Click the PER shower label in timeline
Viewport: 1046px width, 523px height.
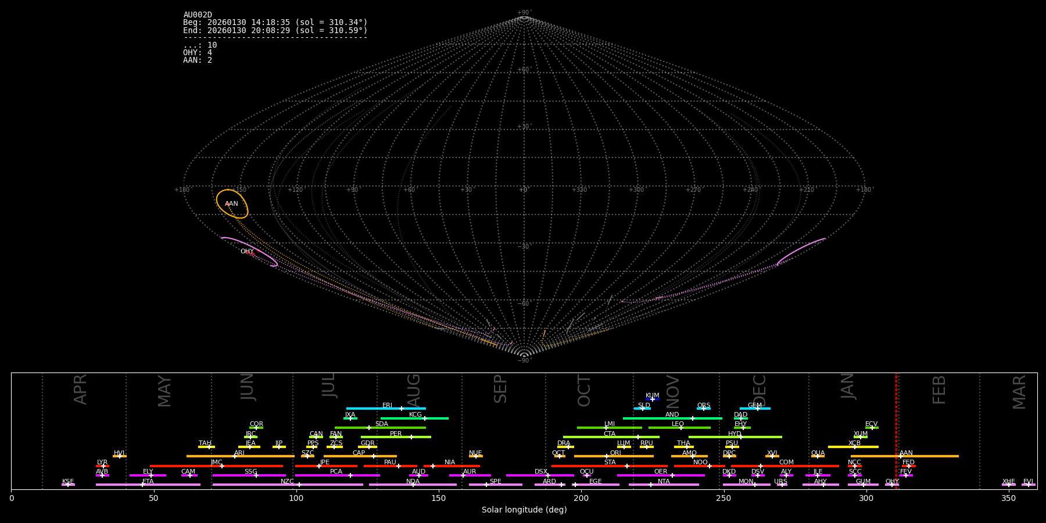pyautogui.click(x=396, y=434)
